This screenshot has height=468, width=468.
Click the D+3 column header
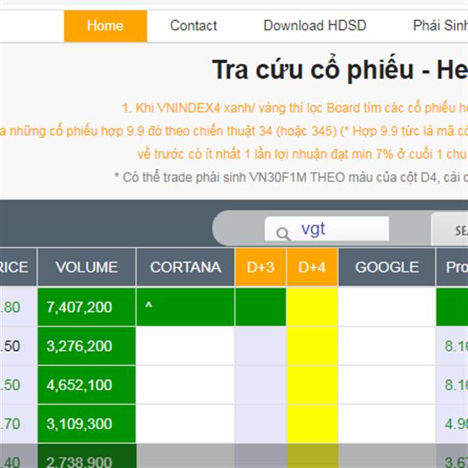click(261, 267)
